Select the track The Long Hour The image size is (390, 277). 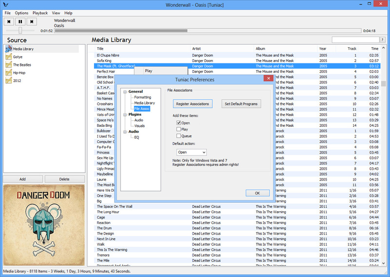pyautogui.click(x=236, y=212)
